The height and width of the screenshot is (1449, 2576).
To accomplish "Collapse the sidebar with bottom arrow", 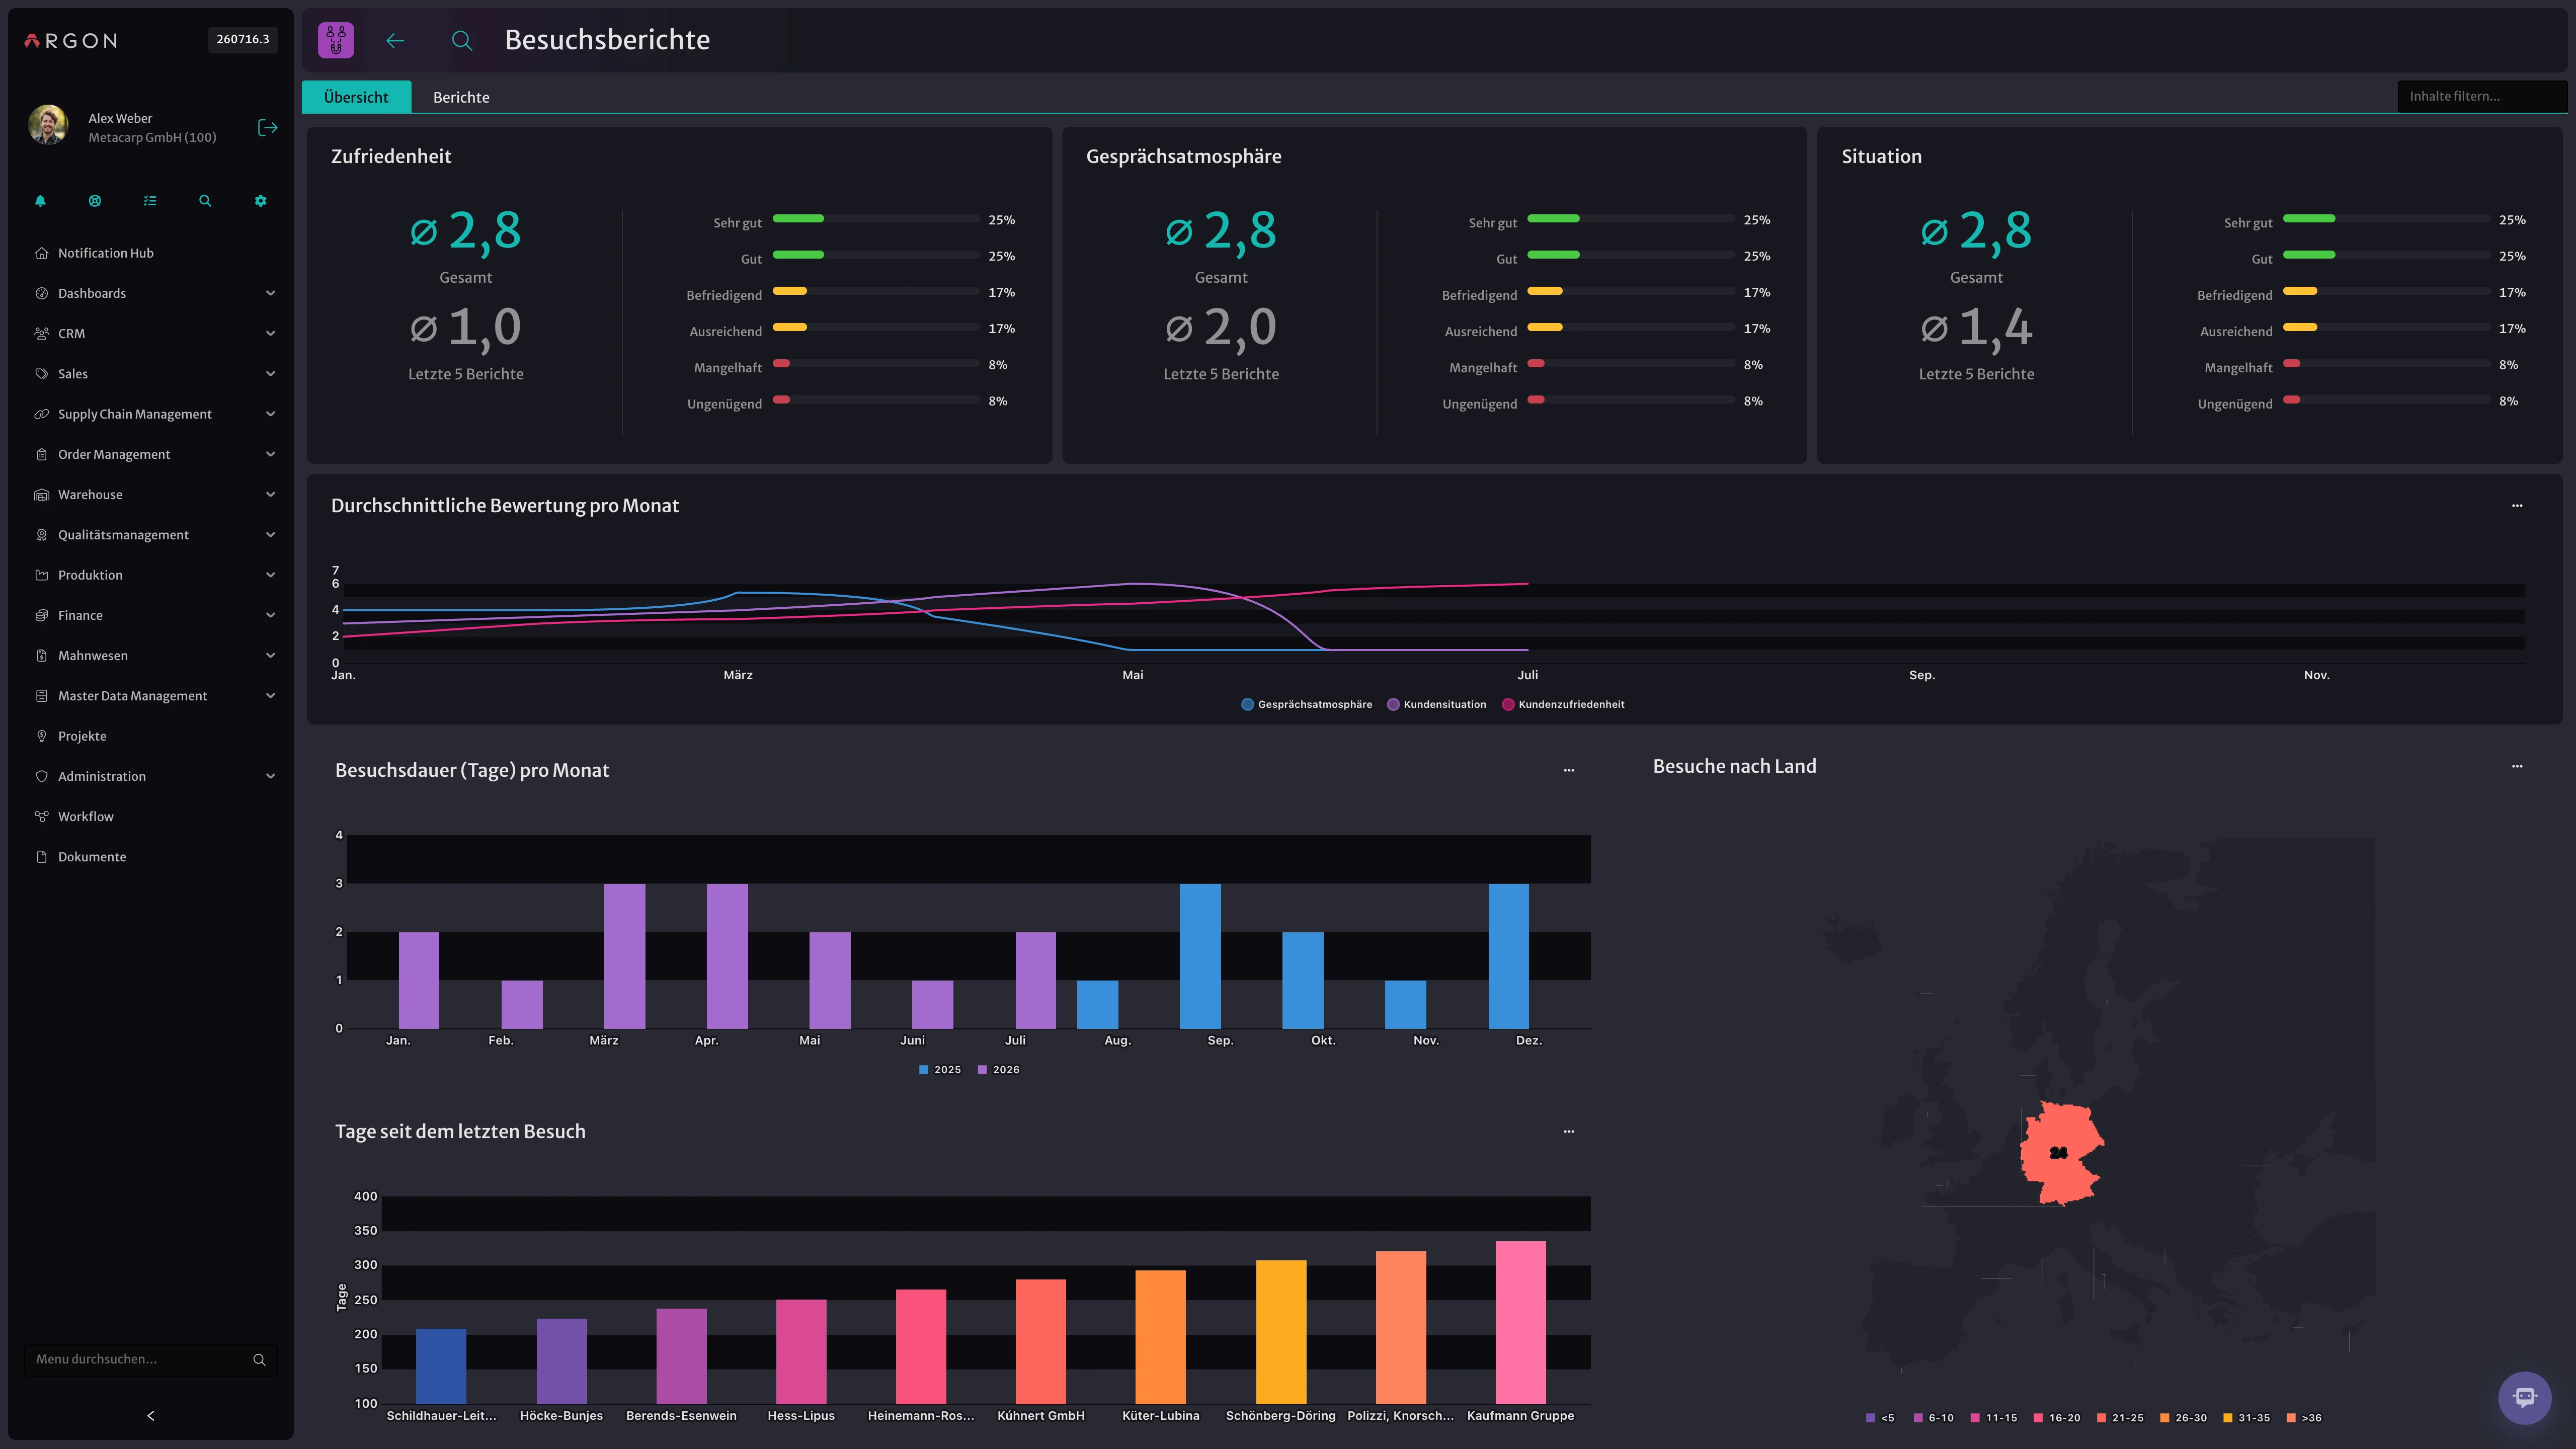I will point(151,1416).
